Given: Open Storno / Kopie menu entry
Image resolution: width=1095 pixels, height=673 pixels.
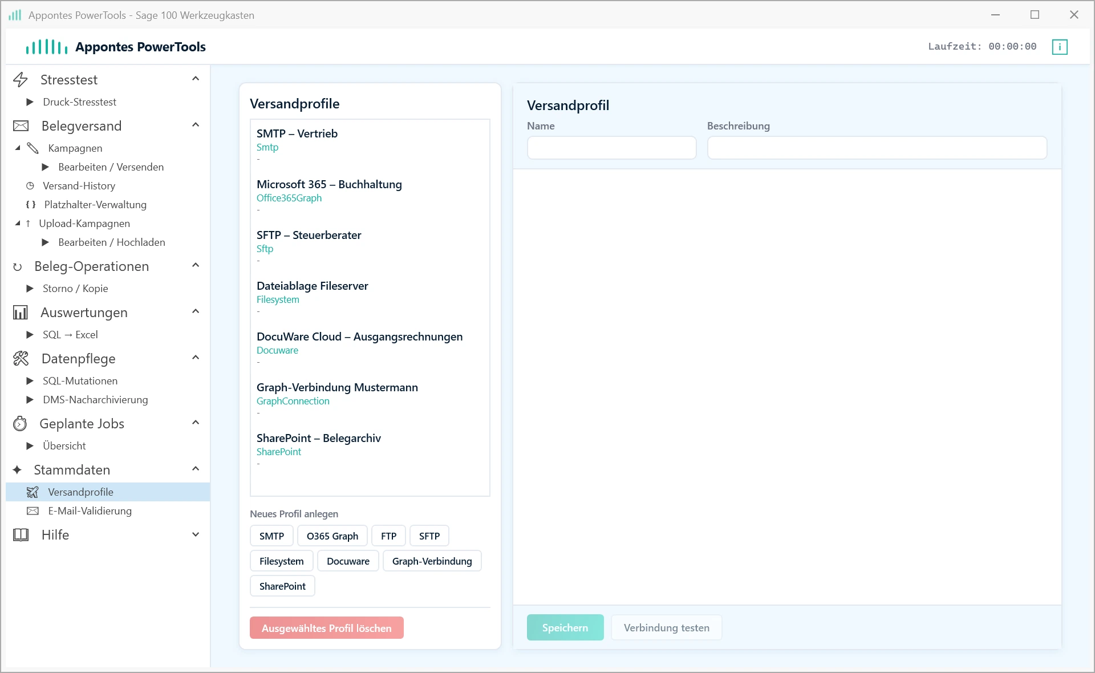Looking at the screenshot, I should tap(75, 289).
